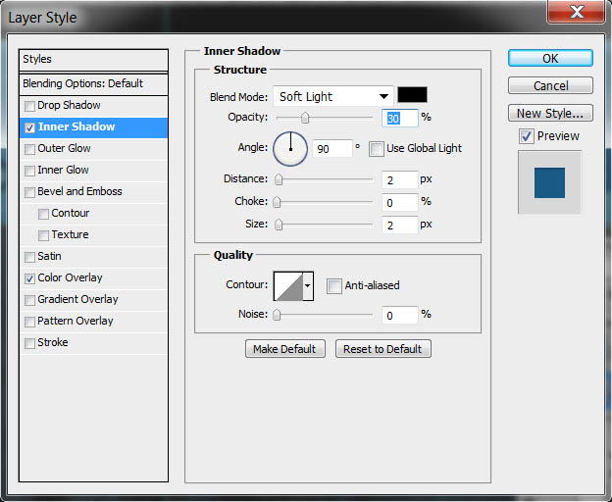Select the Bevel and Emboss row
This screenshot has width=612, height=502.
pyautogui.click(x=94, y=192)
